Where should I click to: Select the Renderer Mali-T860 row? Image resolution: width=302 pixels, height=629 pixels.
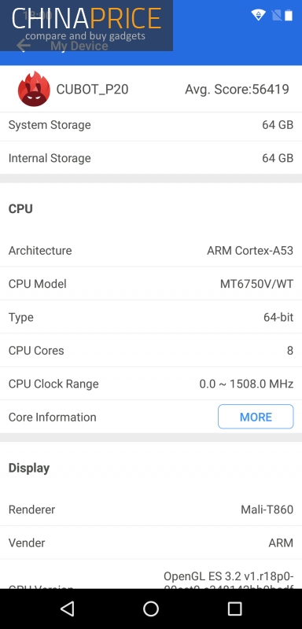point(151,509)
